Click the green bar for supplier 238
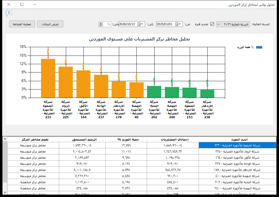The image size is (279, 197). (207, 94)
